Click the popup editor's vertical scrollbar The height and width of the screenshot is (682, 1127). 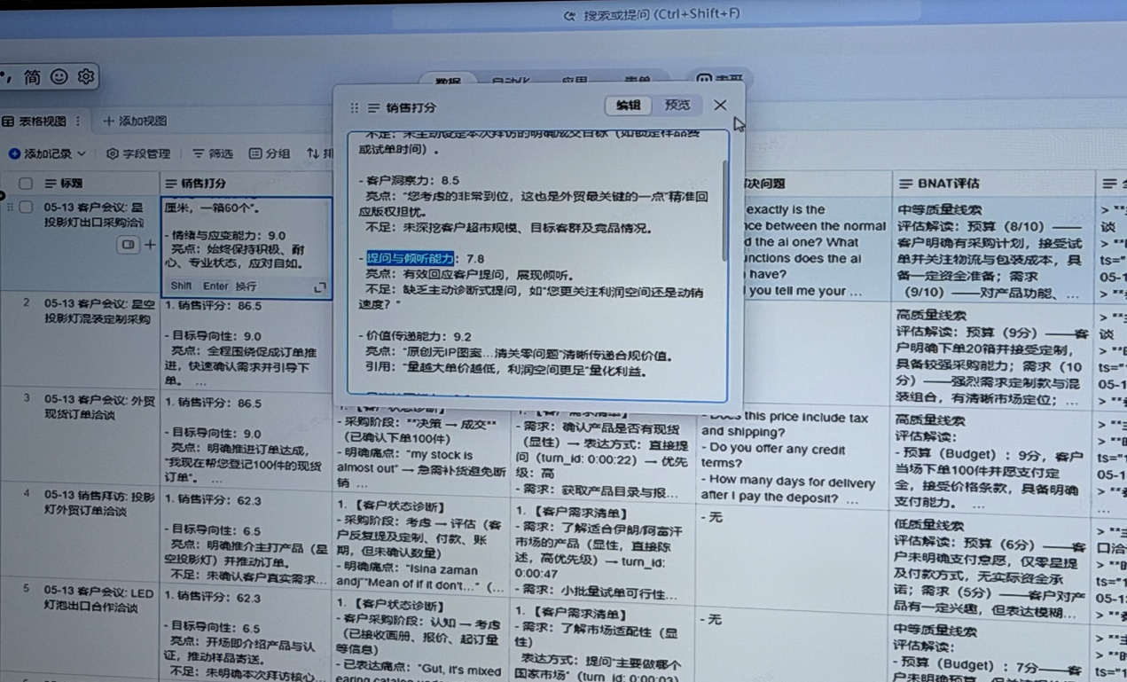pyautogui.click(x=724, y=210)
